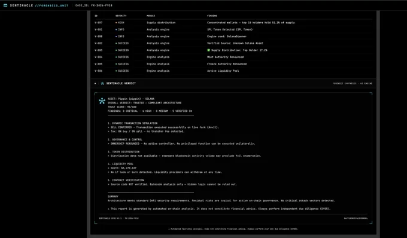Click the OVERALL VERDICT: TRUSTED line
This screenshot has height=238, width=407.
coord(144,103)
